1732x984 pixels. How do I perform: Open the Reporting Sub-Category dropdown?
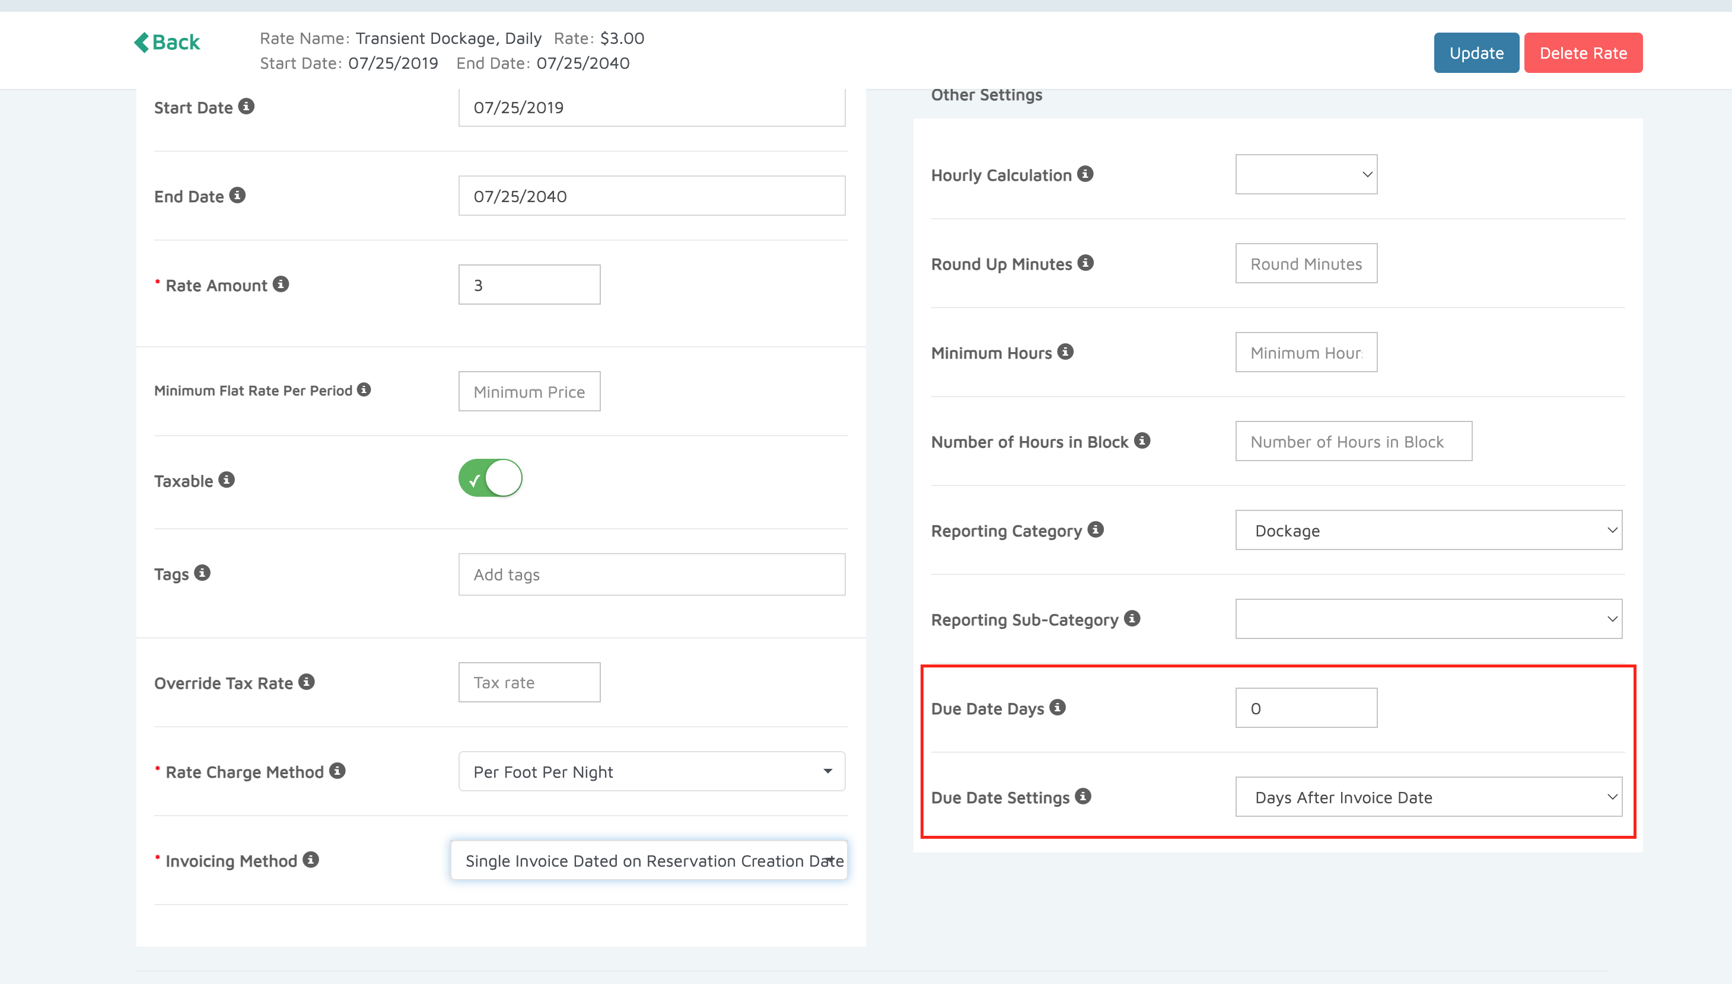coord(1428,619)
